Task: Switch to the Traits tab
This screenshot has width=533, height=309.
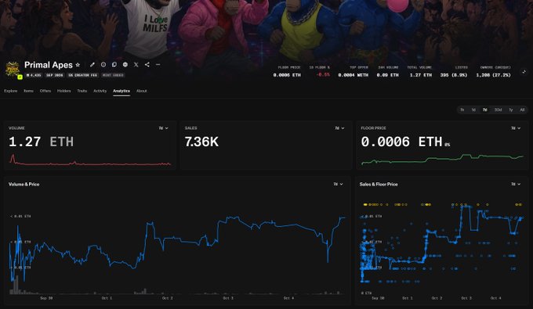Action: [x=82, y=91]
